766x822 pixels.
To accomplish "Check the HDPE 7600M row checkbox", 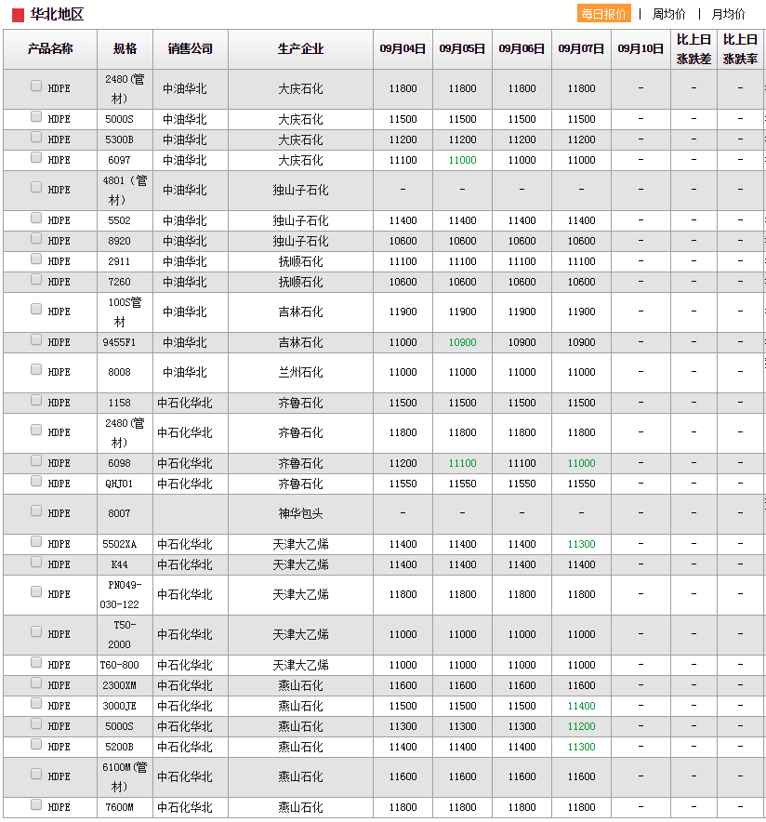I will point(36,803).
